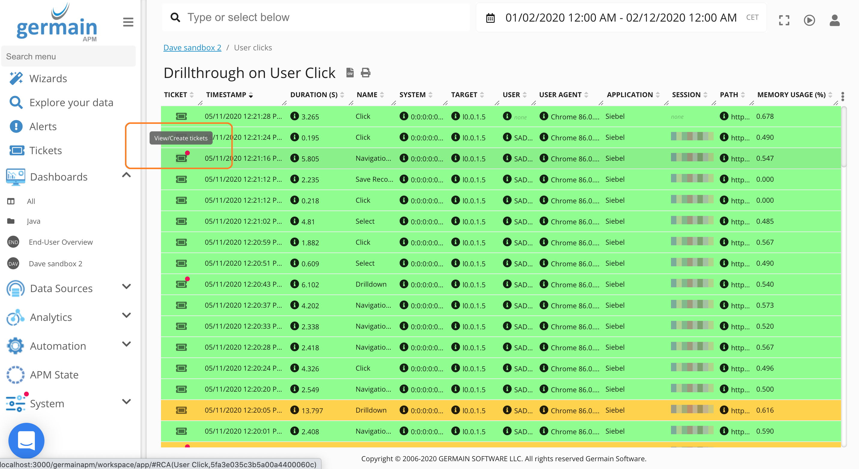The height and width of the screenshot is (469, 859).
Task: Click info icon beside duration 13.797
Action: [294, 410]
